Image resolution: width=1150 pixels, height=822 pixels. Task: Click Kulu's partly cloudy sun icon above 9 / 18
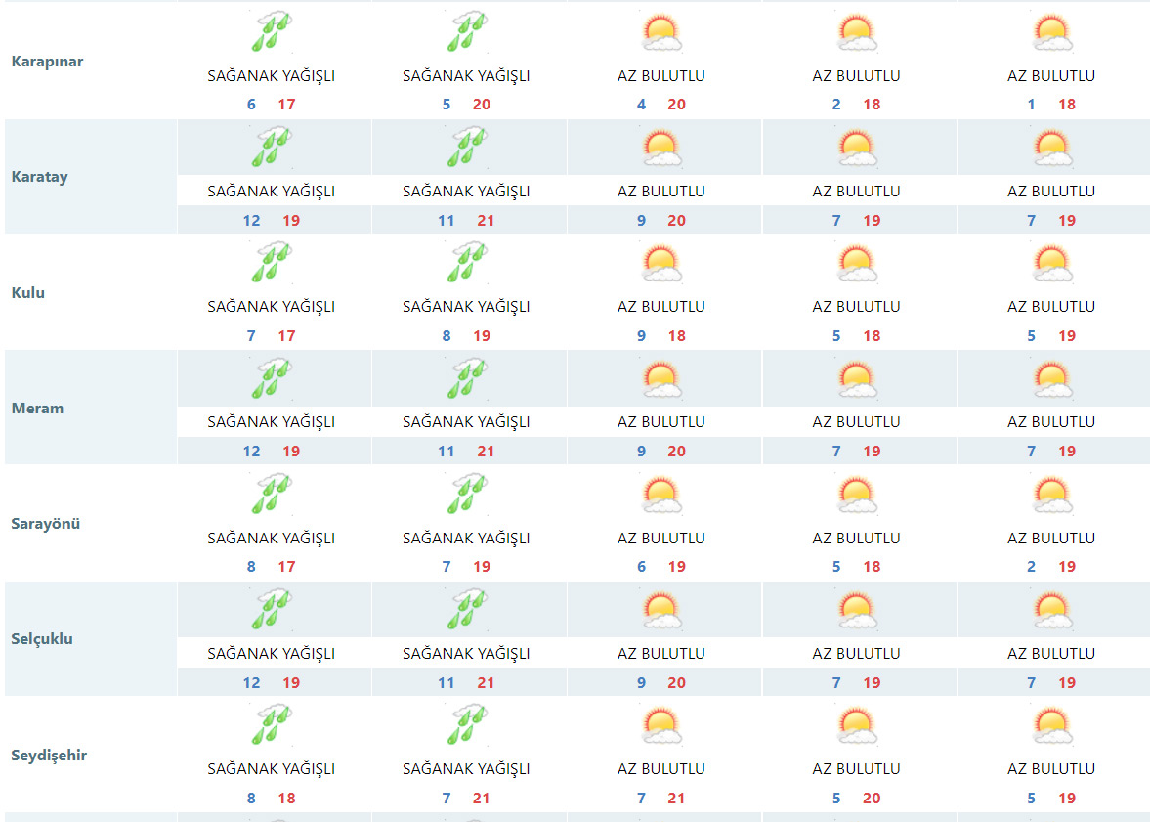pyautogui.click(x=660, y=263)
